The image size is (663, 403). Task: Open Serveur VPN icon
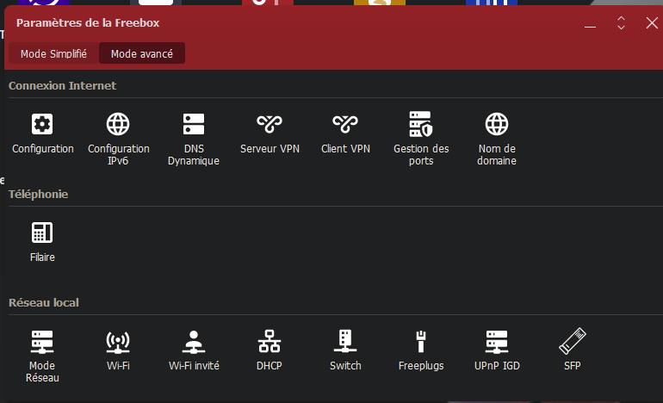coord(270,124)
